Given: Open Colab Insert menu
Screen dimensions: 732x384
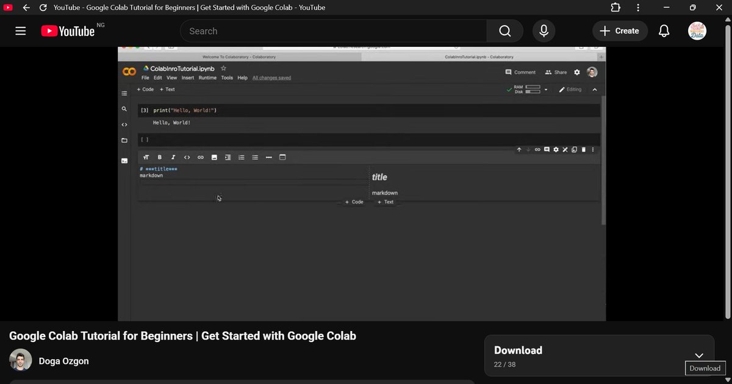Looking at the screenshot, I should point(188,78).
